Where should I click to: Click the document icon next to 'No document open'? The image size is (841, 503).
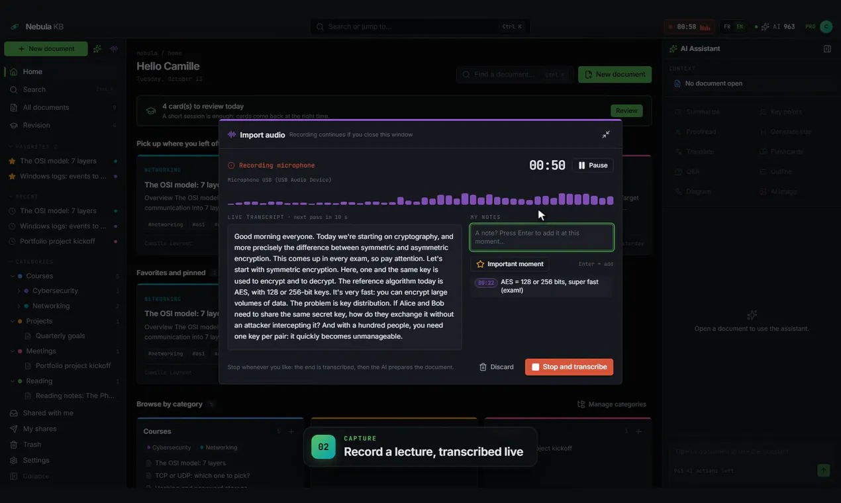pyautogui.click(x=677, y=83)
